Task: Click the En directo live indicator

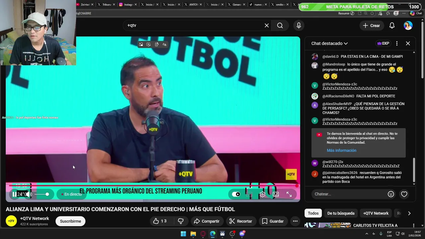Action: coord(71,194)
